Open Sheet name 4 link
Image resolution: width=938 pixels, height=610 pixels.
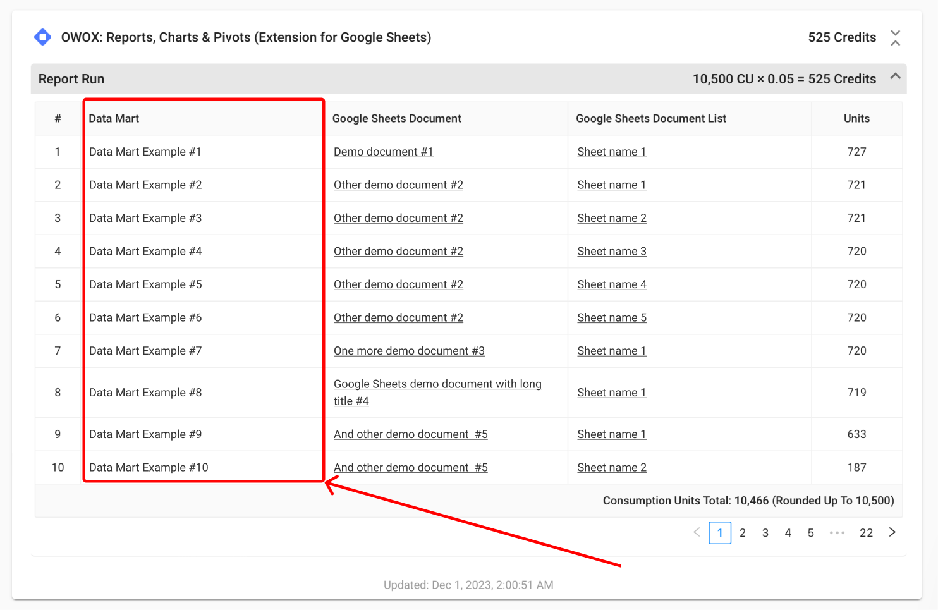[x=612, y=284]
